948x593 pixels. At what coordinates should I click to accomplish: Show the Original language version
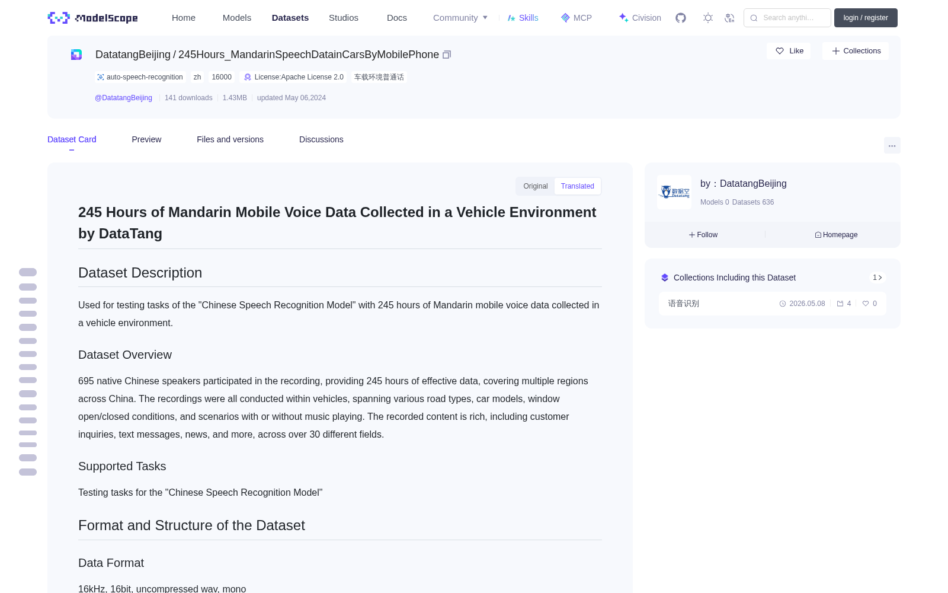[536, 186]
